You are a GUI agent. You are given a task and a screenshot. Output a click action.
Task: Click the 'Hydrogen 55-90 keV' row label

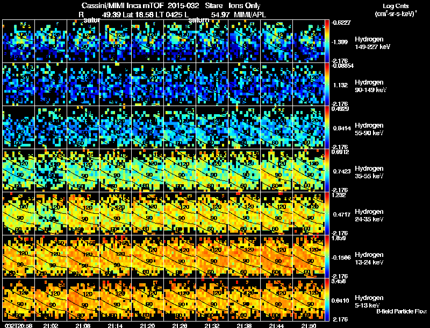[x=369, y=129]
